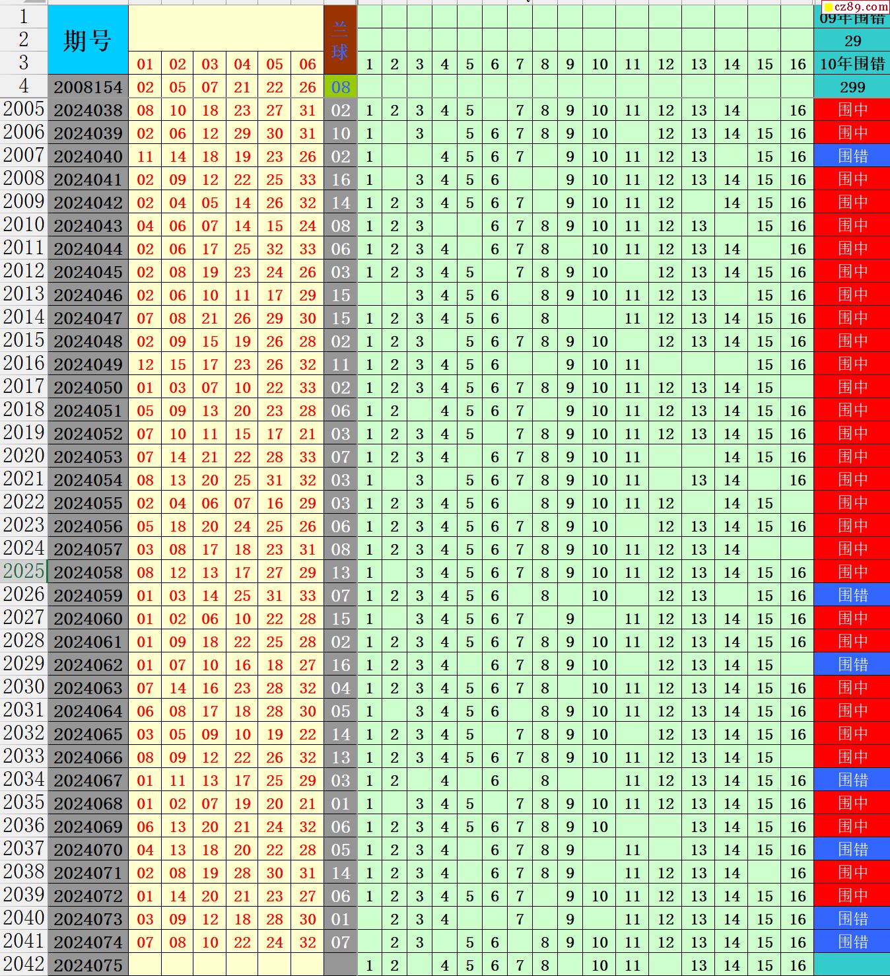Select row header 2005
The width and height of the screenshot is (890, 976).
point(24,109)
